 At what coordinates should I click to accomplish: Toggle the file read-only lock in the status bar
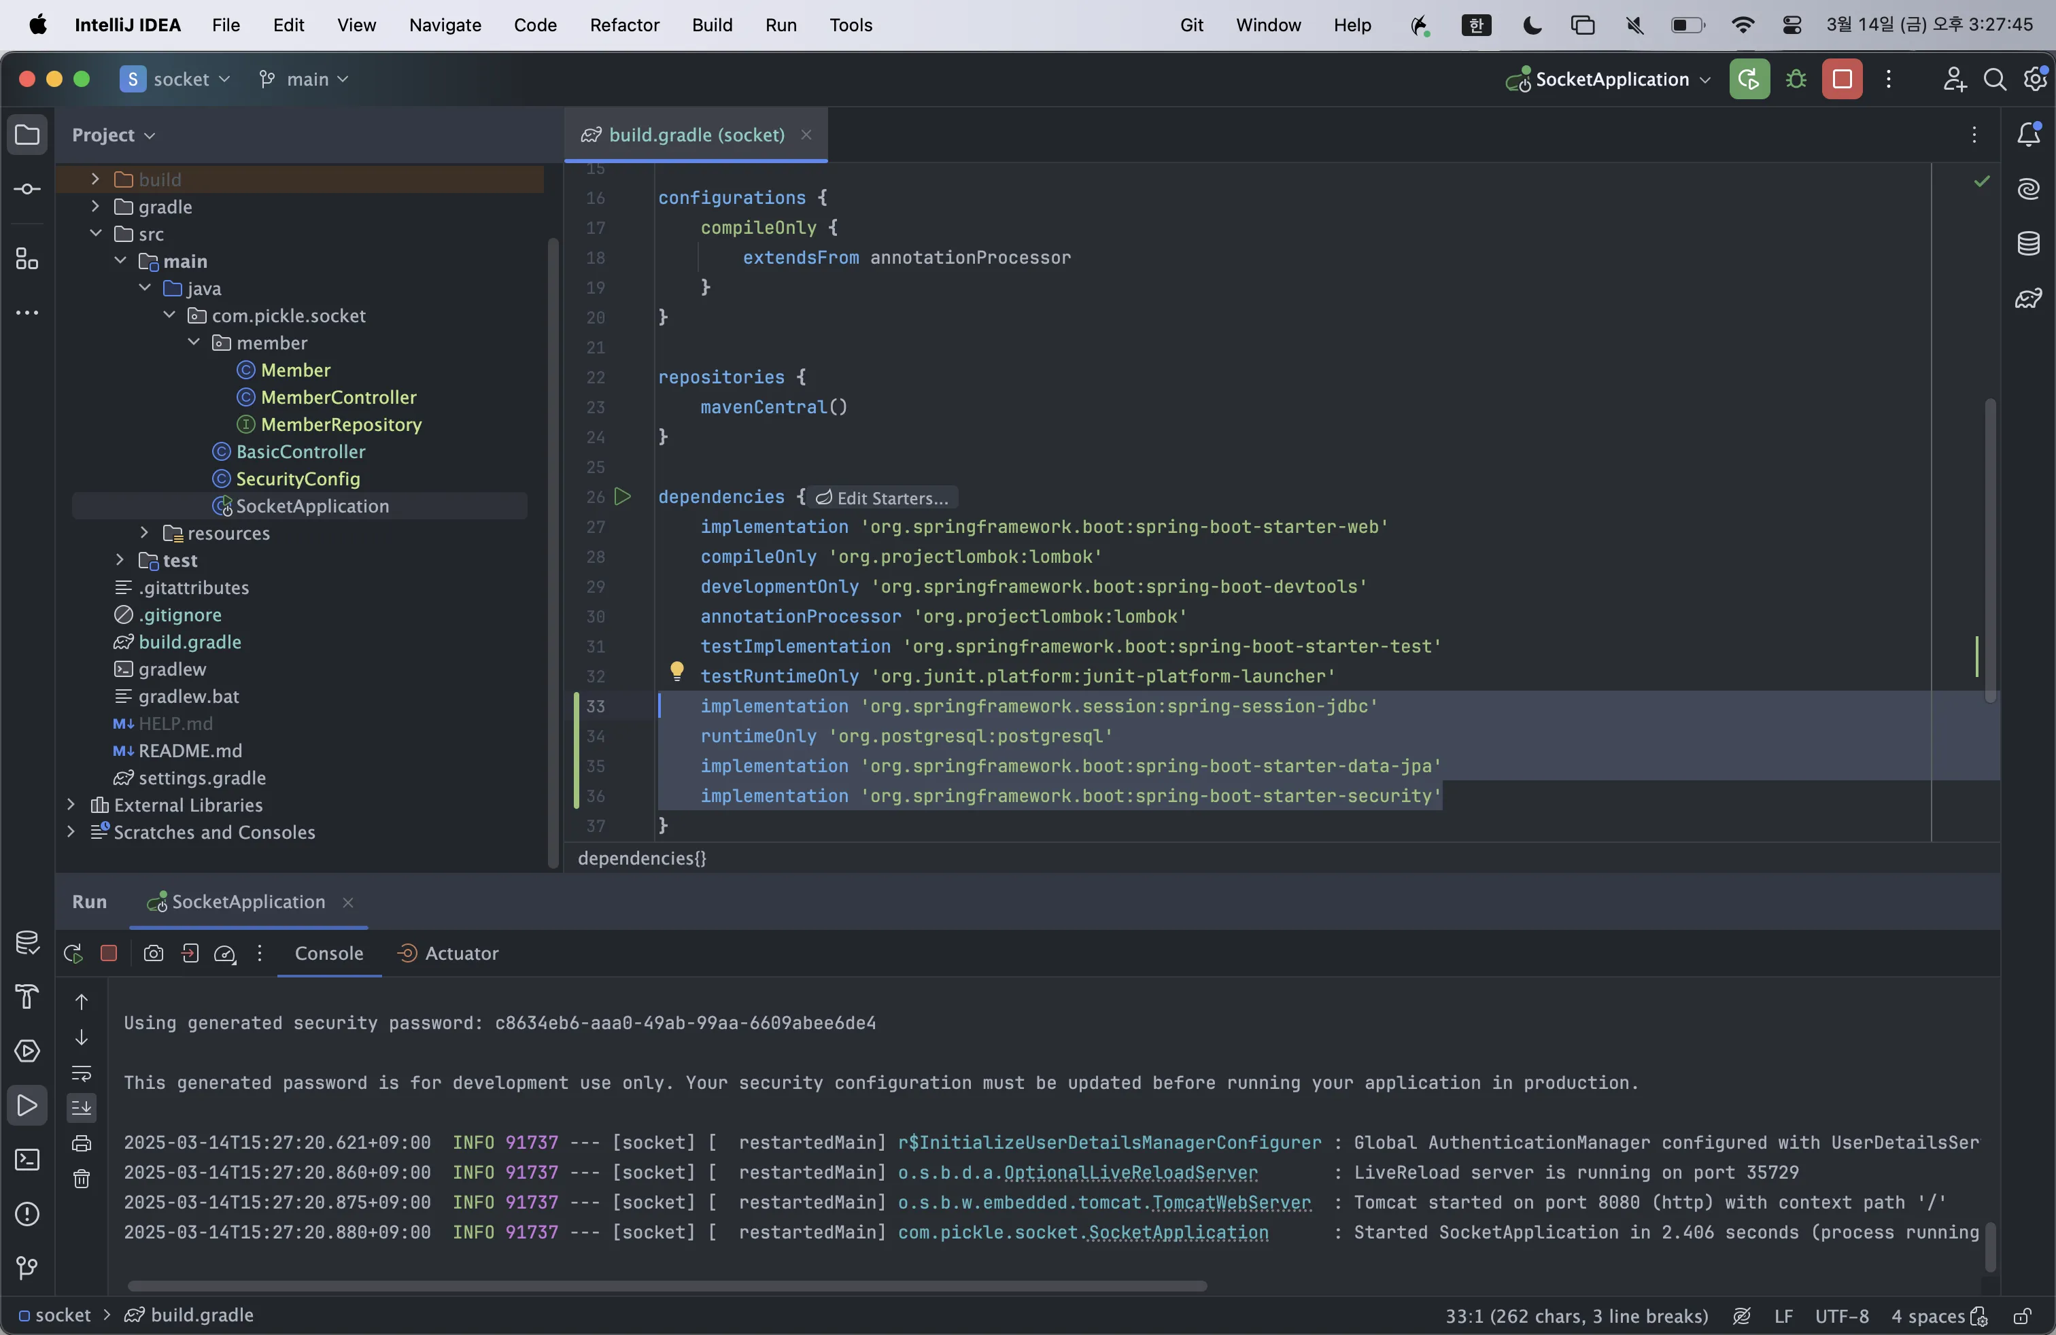point(2022,1316)
